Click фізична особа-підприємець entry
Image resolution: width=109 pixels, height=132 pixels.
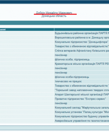[72, 77]
